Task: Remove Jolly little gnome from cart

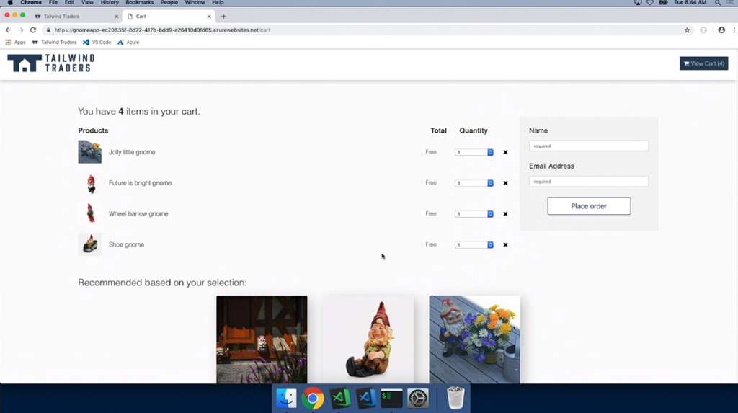Action: point(505,152)
